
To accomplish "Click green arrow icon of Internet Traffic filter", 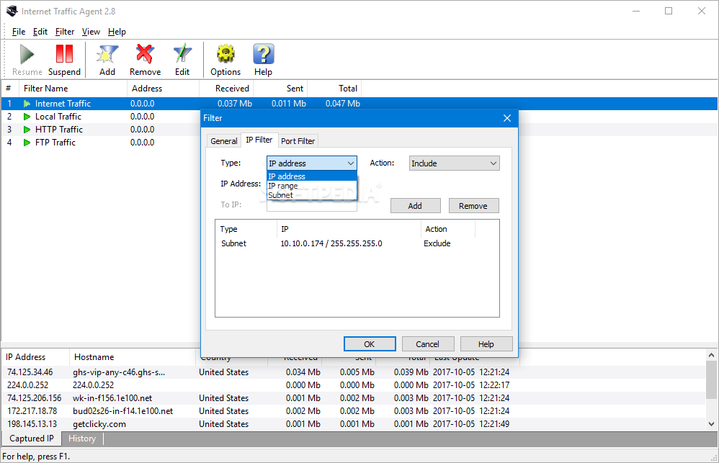I will [x=27, y=104].
